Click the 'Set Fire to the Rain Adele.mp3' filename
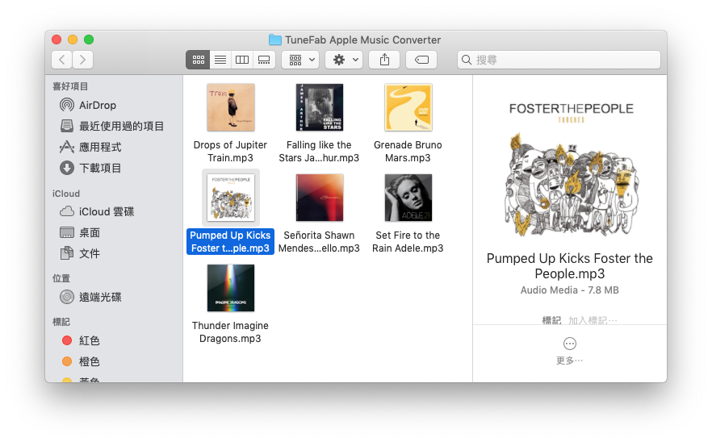712x442 pixels. click(x=408, y=242)
